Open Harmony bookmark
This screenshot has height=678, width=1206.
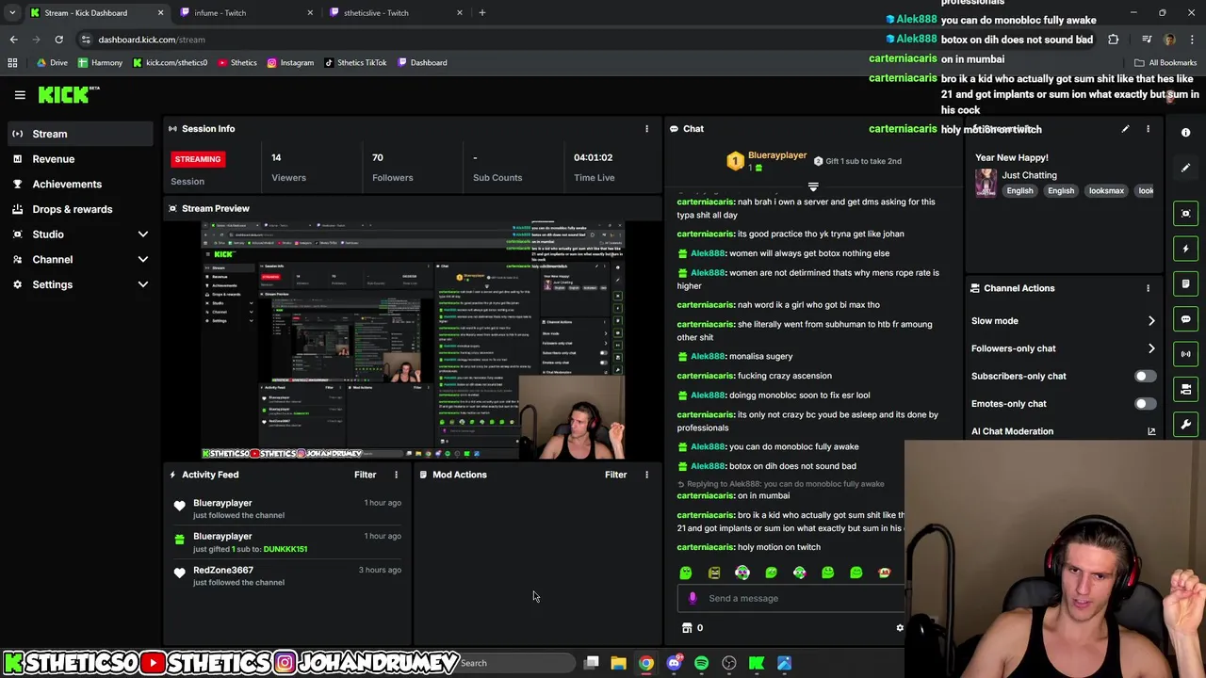pyautogui.click(x=100, y=63)
